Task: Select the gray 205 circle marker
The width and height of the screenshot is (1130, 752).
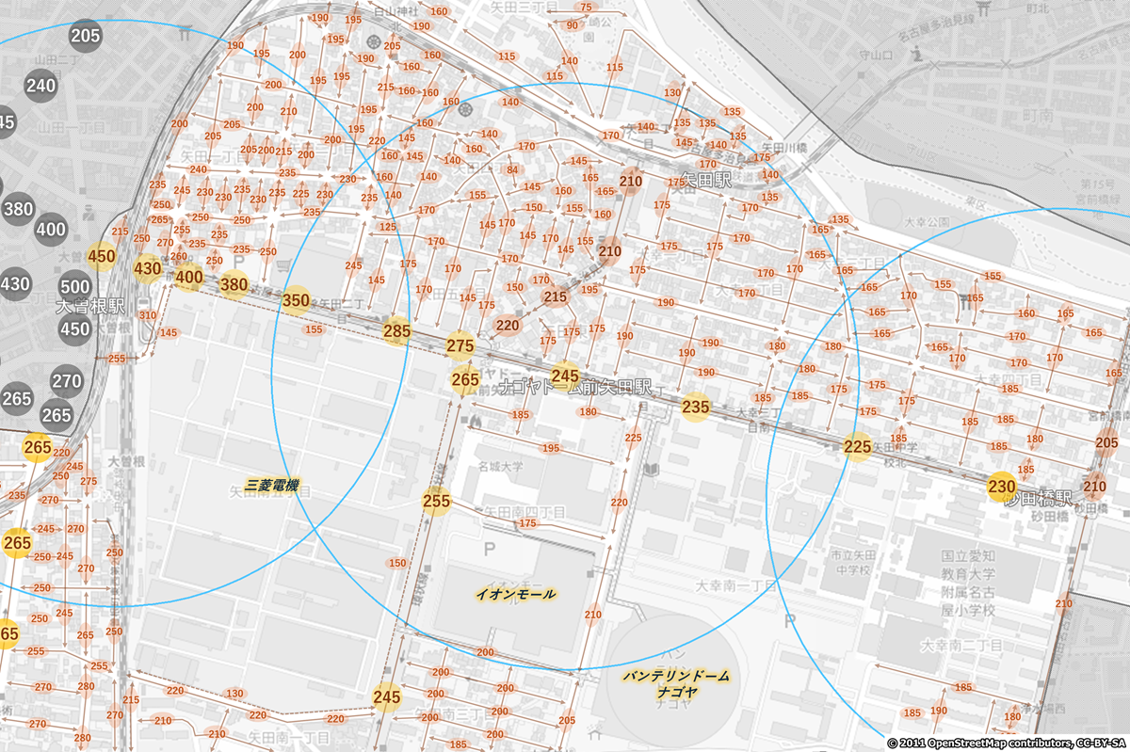Action: pos(86,36)
